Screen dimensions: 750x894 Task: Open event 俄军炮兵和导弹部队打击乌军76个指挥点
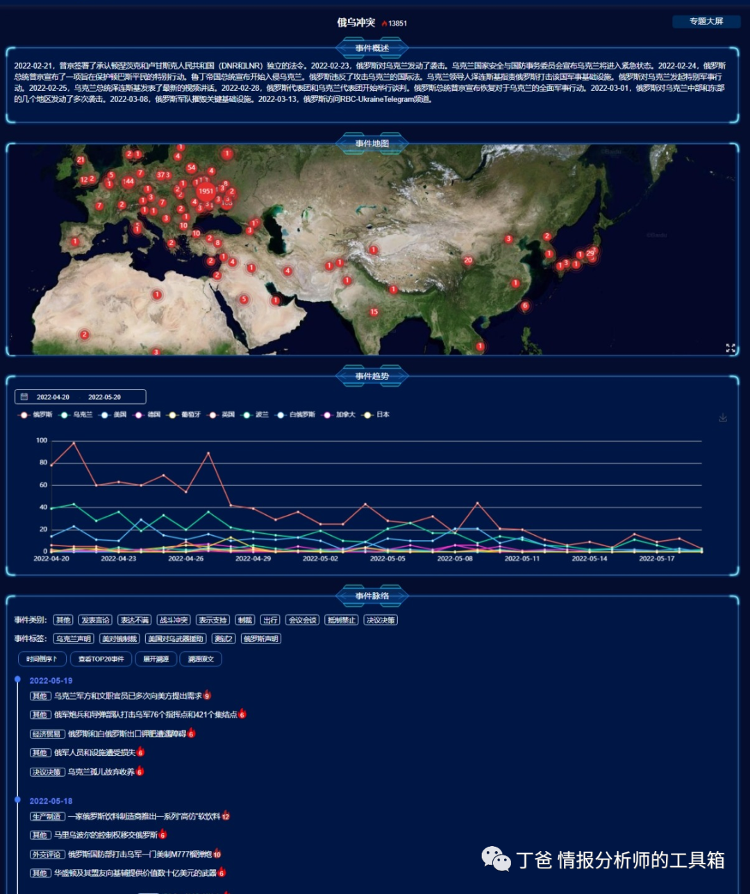(x=145, y=714)
